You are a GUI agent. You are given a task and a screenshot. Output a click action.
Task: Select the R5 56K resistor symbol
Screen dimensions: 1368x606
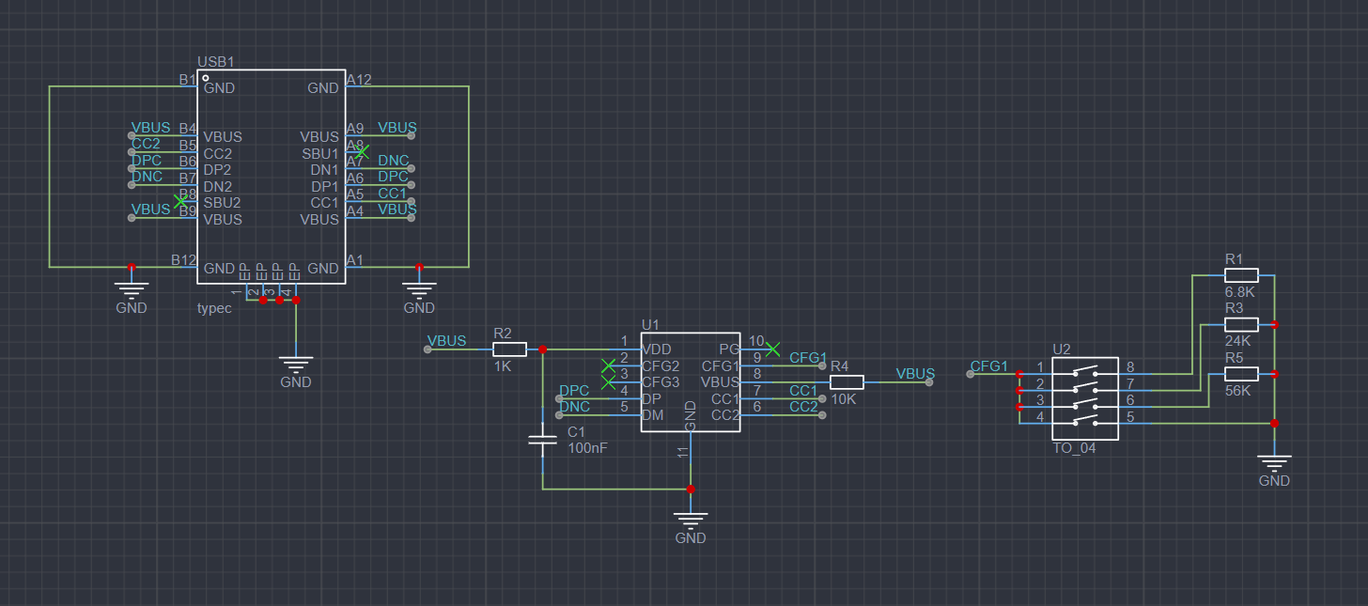tap(1240, 374)
